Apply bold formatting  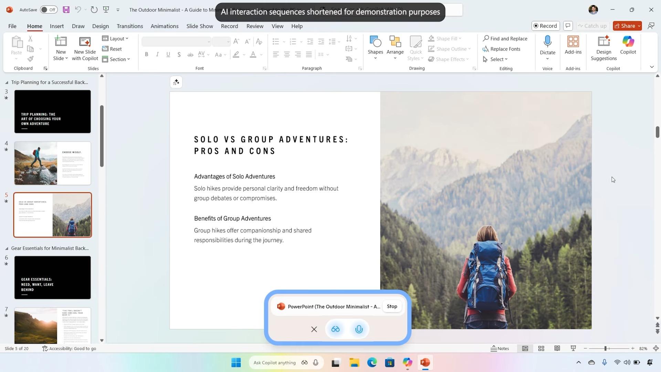(146, 54)
